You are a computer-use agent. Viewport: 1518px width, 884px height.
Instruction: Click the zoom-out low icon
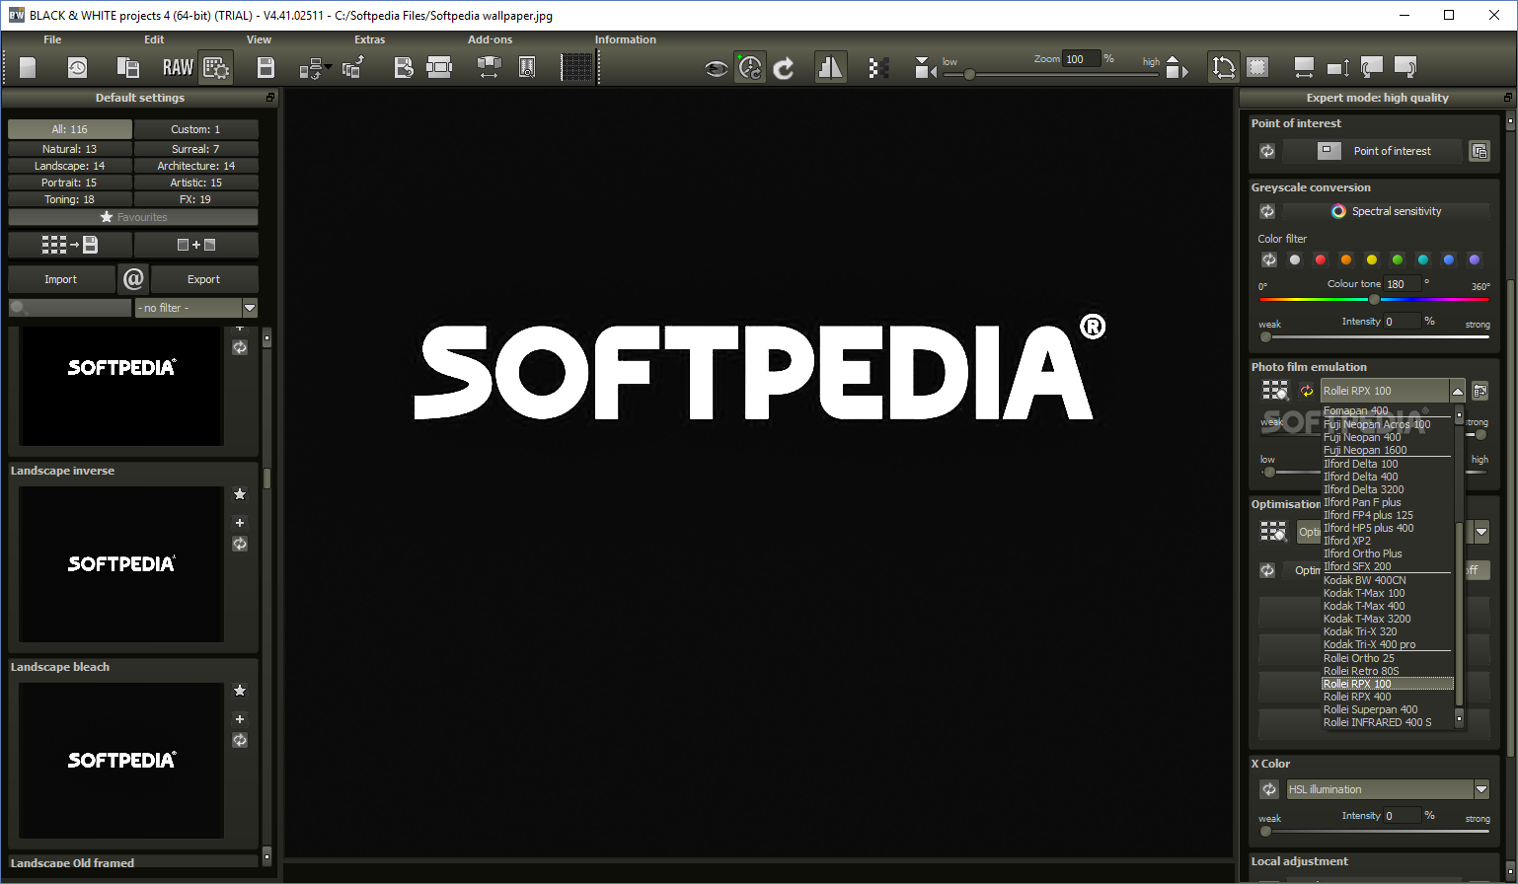925,67
